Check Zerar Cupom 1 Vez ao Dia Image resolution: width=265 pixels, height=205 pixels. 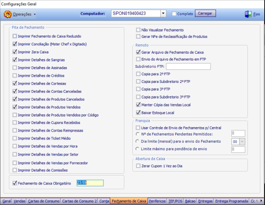tap(138, 166)
